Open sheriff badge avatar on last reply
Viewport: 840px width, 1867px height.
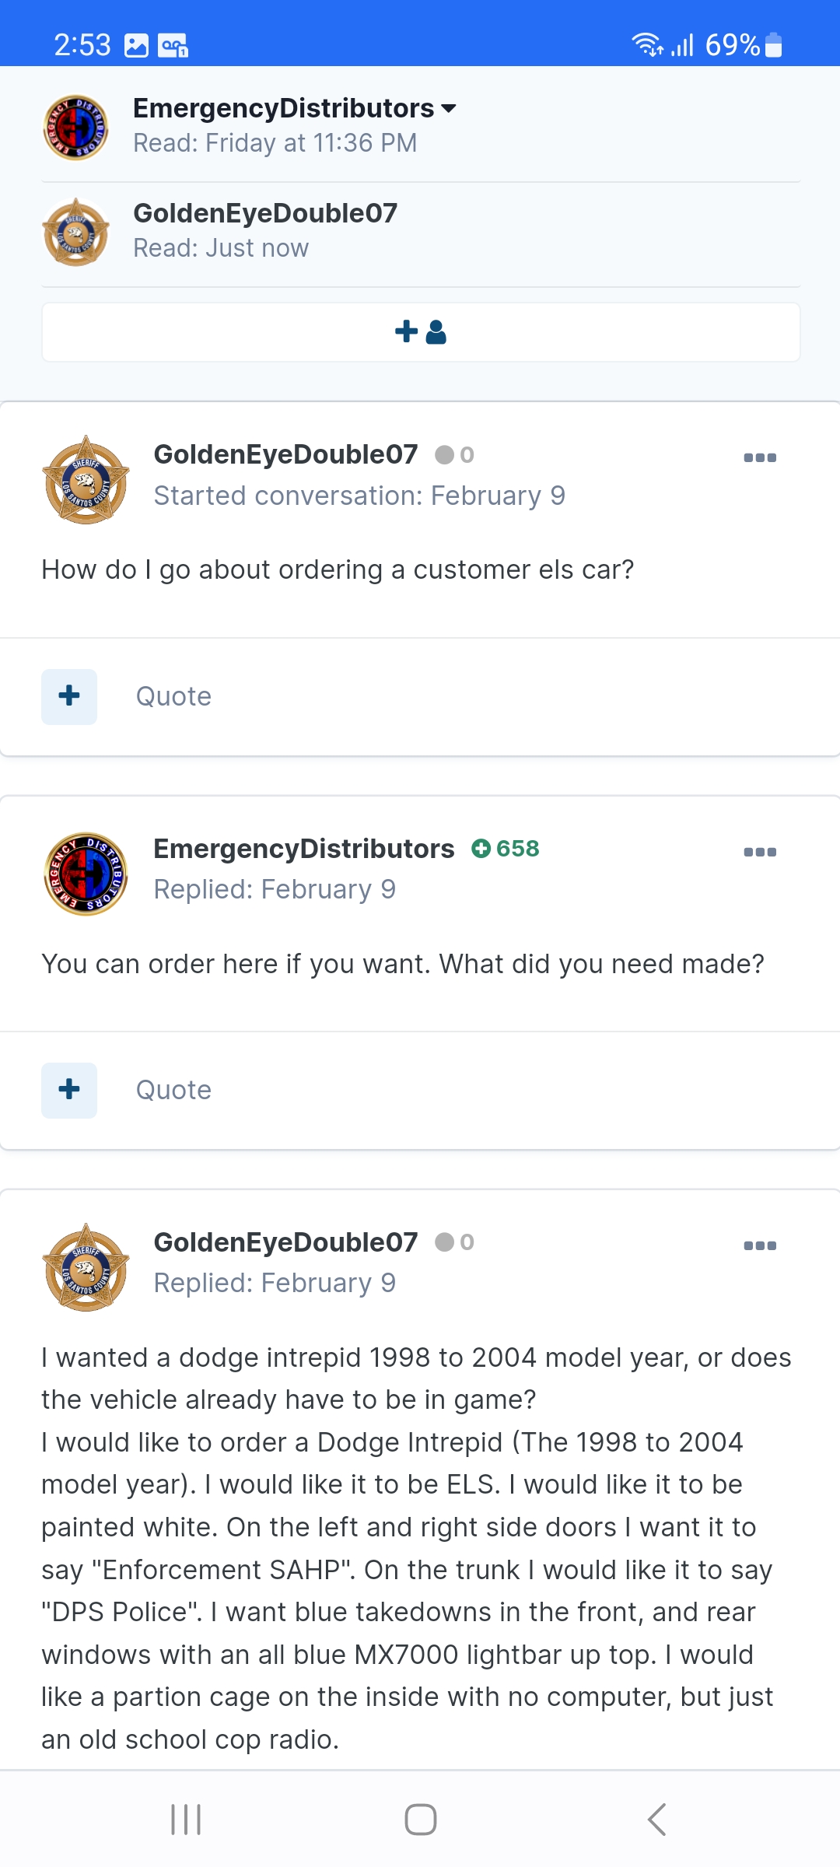click(86, 1267)
